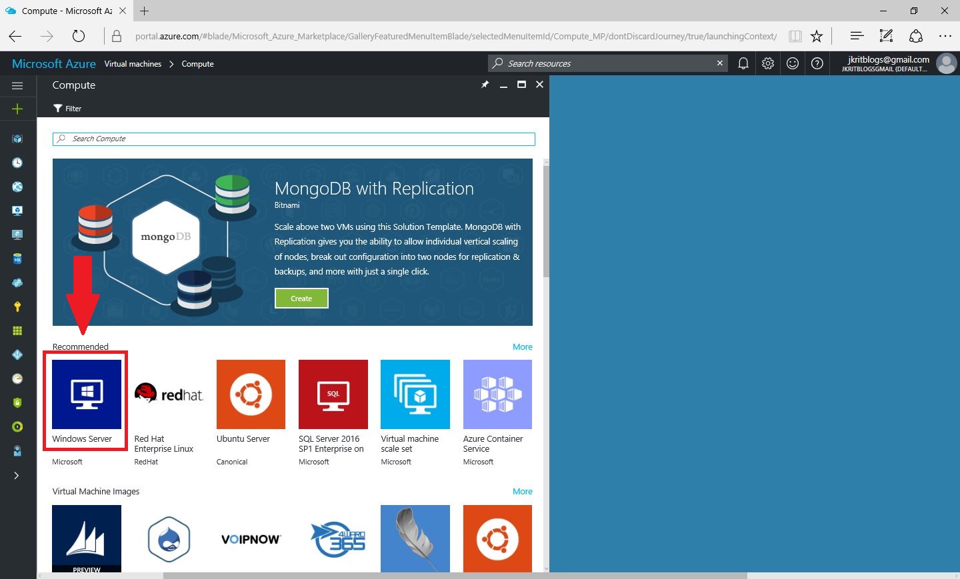Open notifications bell icon
The image size is (960, 579).
(743, 63)
